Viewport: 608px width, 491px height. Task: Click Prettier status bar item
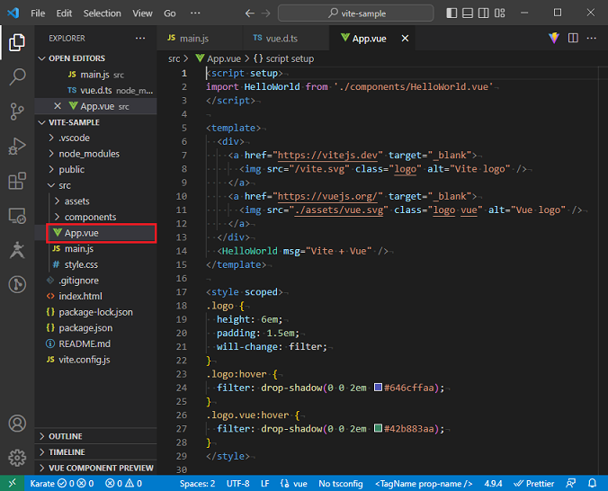point(534,484)
